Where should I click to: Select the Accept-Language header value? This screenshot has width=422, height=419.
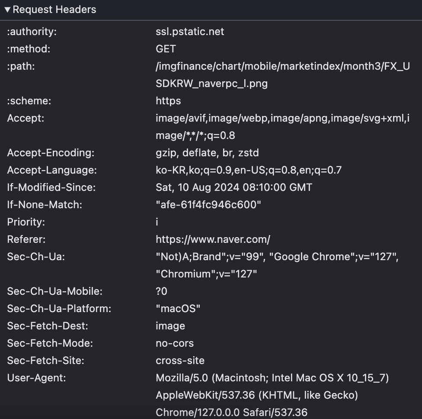pyautogui.click(x=249, y=170)
